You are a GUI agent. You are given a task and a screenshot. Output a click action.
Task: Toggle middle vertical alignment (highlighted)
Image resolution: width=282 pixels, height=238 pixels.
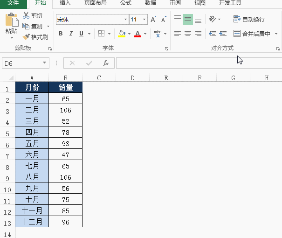(188, 19)
